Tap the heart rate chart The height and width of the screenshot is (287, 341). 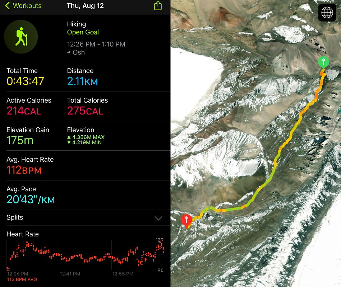(85, 255)
